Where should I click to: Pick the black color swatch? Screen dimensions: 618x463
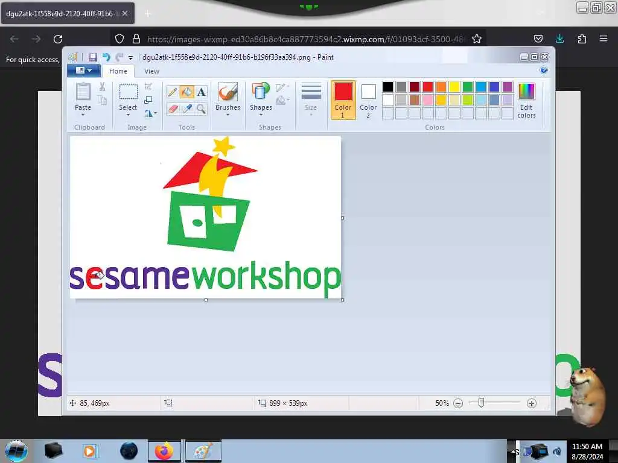click(x=388, y=87)
